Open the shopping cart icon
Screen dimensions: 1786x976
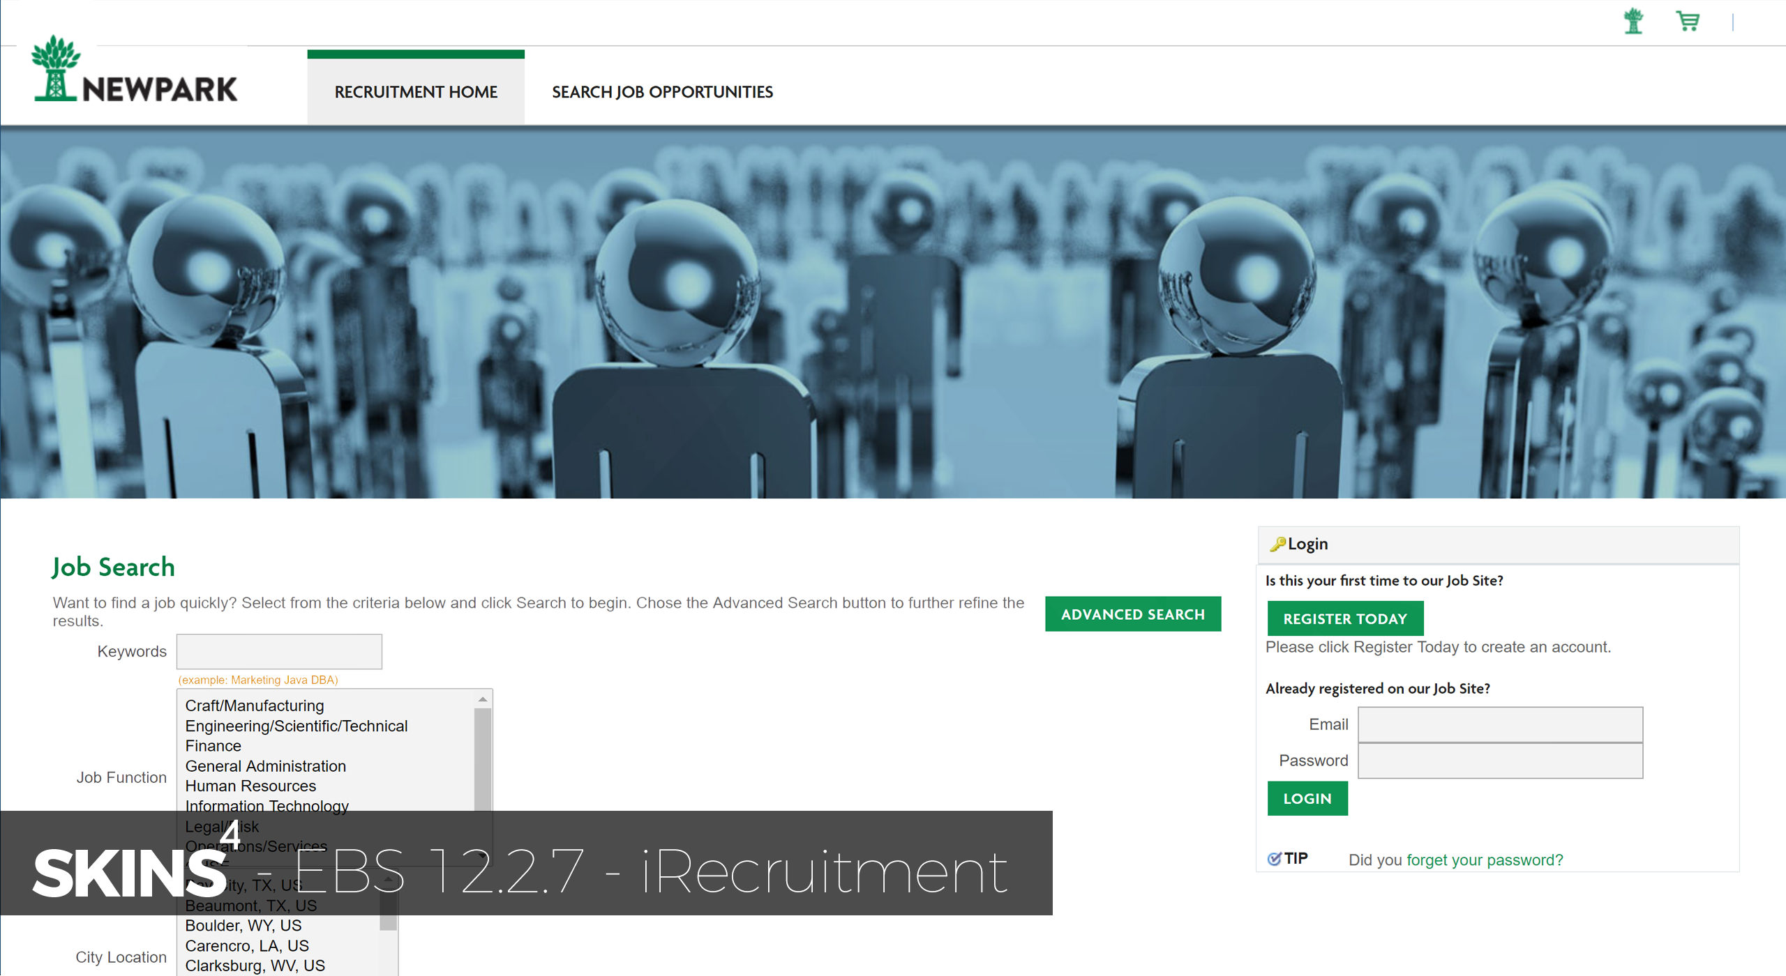[1687, 21]
